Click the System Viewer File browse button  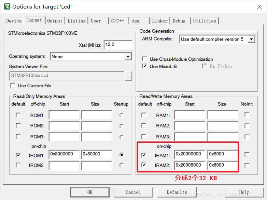click(128, 76)
